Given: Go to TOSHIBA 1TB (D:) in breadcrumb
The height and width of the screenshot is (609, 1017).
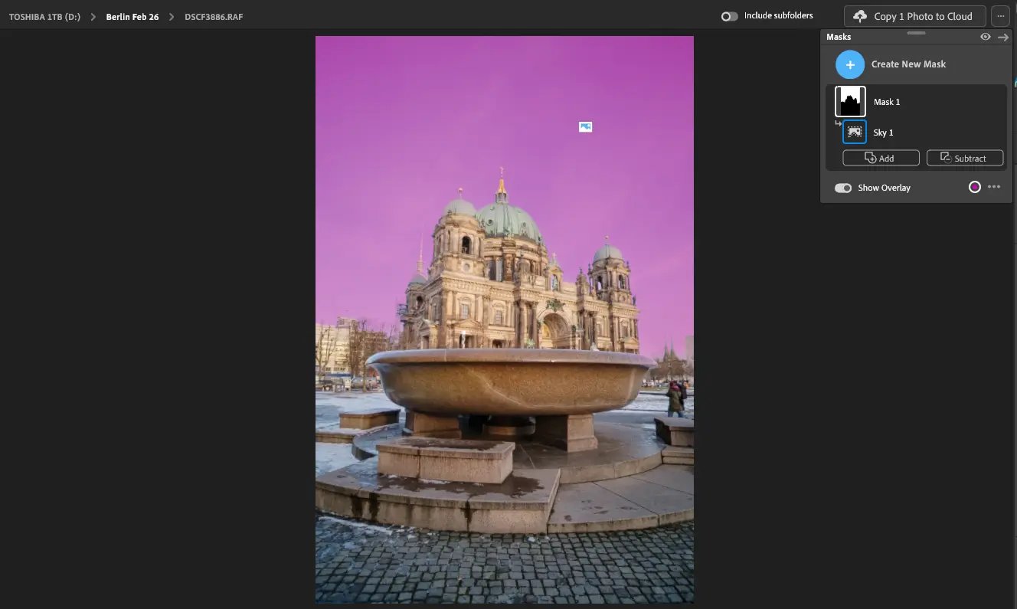Looking at the screenshot, I should pyautogui.click(x=44, y=17).
